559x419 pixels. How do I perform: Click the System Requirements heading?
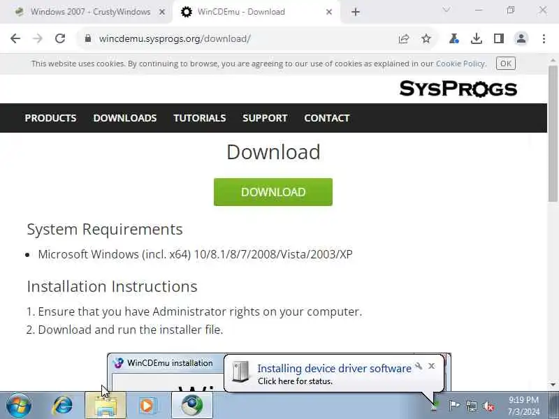click(105, 229)
